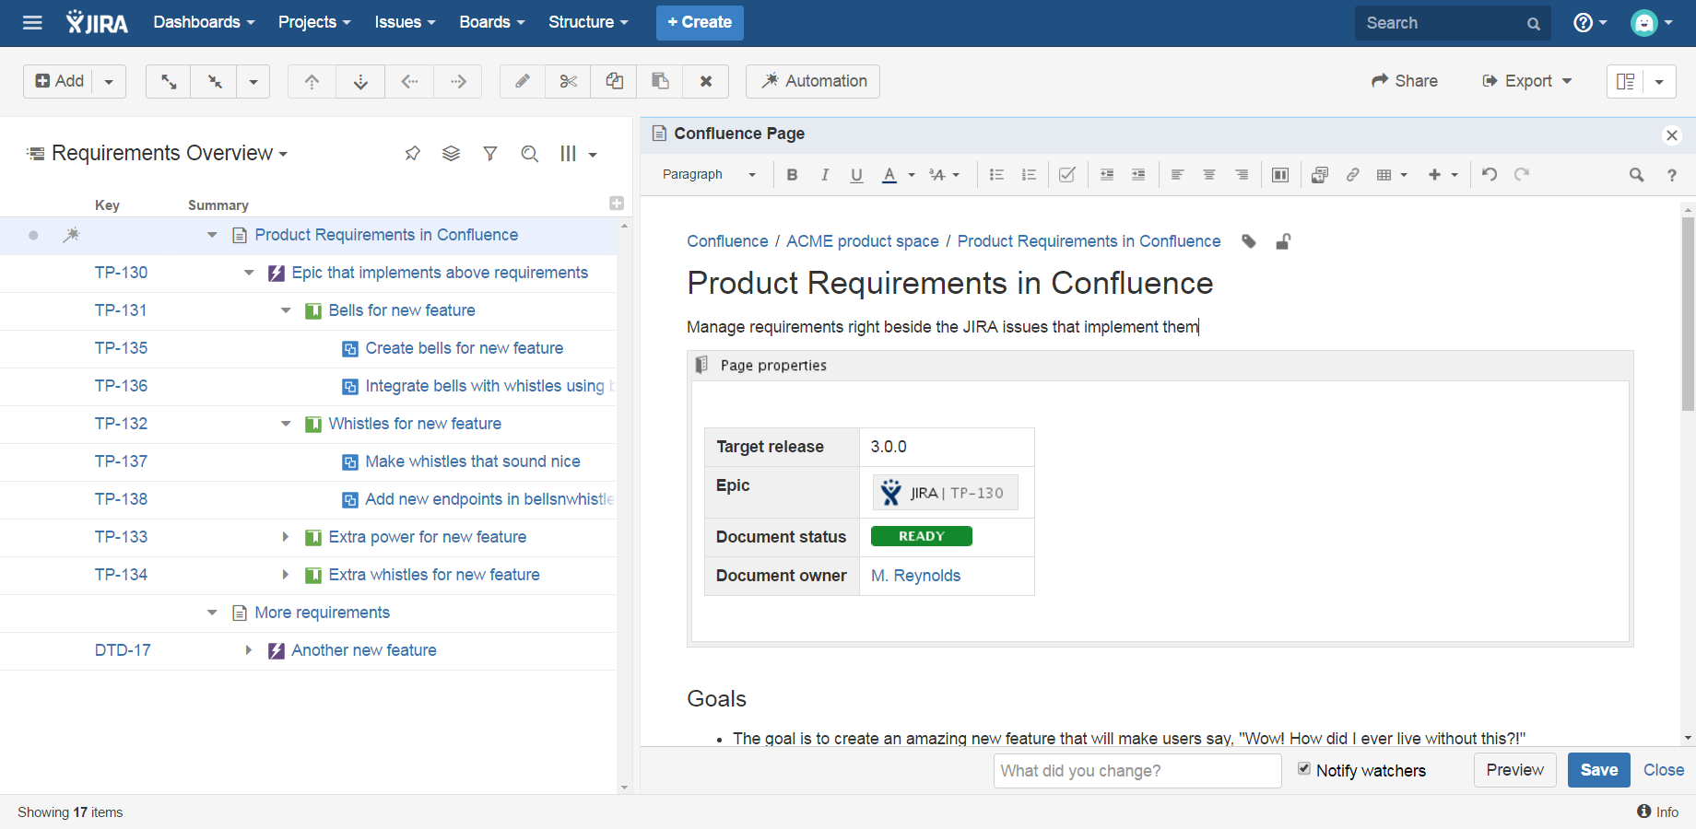
Task: Click the JIRA logo
Action: pyautogui.click(x=98, y=23)
